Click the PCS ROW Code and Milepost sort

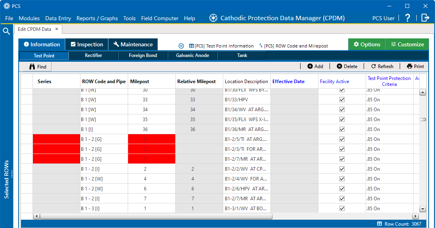pos(293,46)
